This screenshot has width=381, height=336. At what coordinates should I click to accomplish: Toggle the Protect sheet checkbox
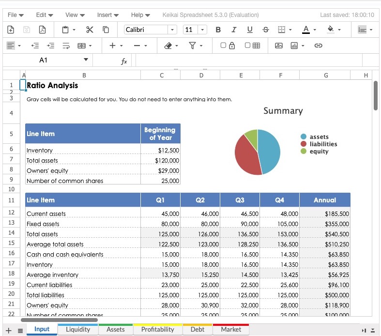(223, 45)
